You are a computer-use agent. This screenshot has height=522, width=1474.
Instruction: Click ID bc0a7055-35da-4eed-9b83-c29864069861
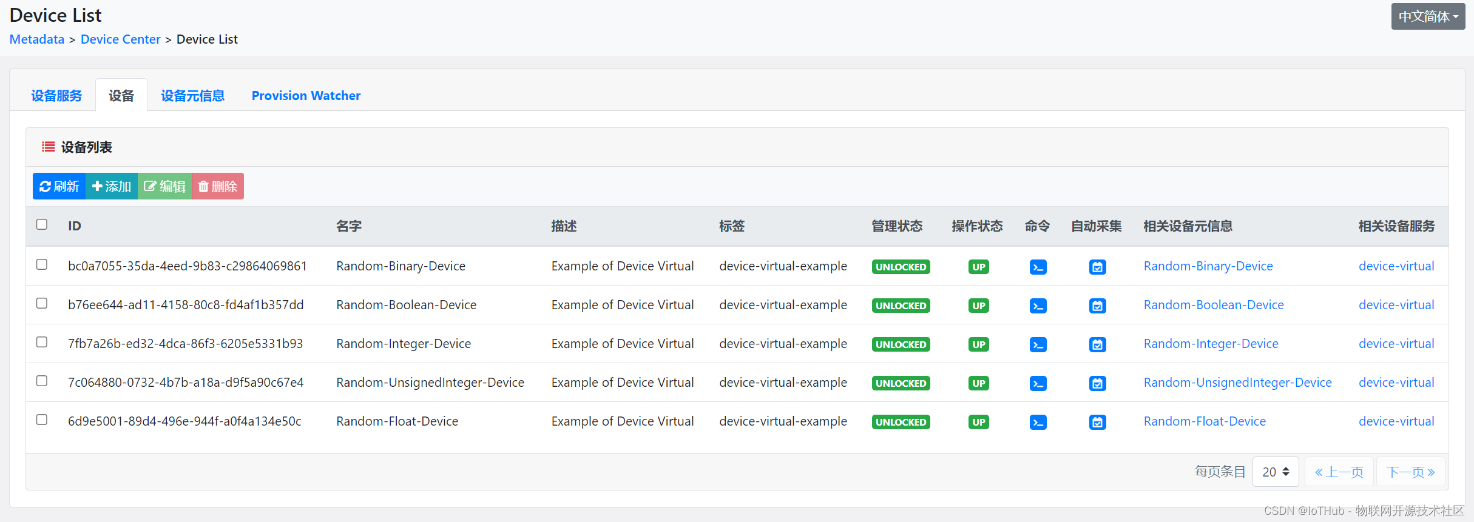tap(188, 266)
